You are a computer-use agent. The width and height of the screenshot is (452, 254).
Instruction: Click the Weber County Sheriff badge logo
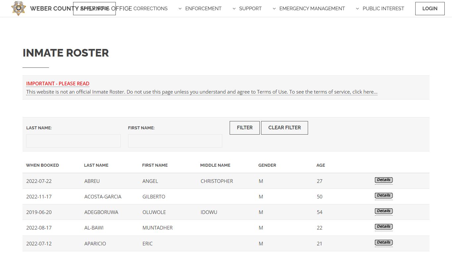[18, 8]
